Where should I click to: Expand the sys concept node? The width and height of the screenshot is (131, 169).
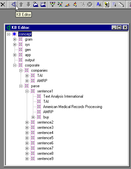point(15,44)
